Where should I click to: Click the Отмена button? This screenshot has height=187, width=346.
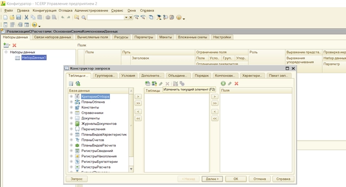tap(260, 179)
